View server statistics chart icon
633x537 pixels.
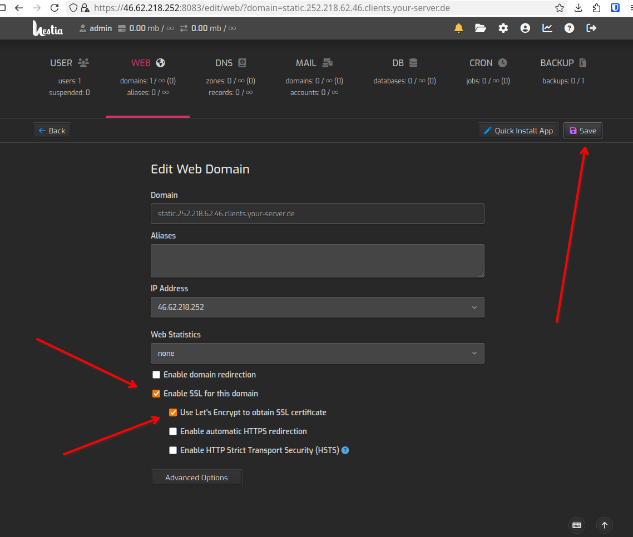point(547,27)
